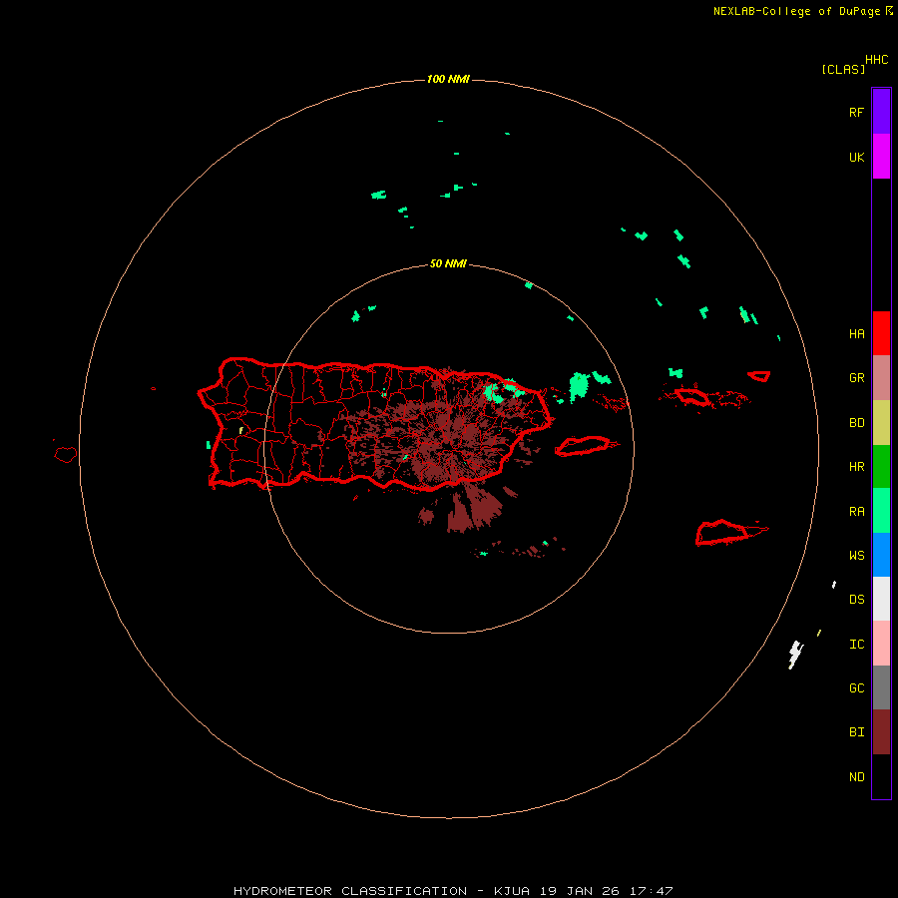
Task: Click the Hydrometeor Classification KJUA title text
Action: coord(453,891)
